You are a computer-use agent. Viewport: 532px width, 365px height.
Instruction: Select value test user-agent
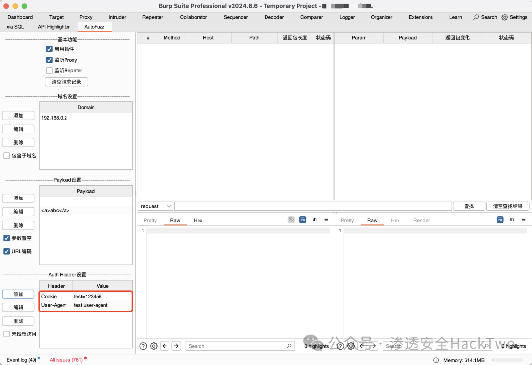pyautogui.click(x=91, y=305)
